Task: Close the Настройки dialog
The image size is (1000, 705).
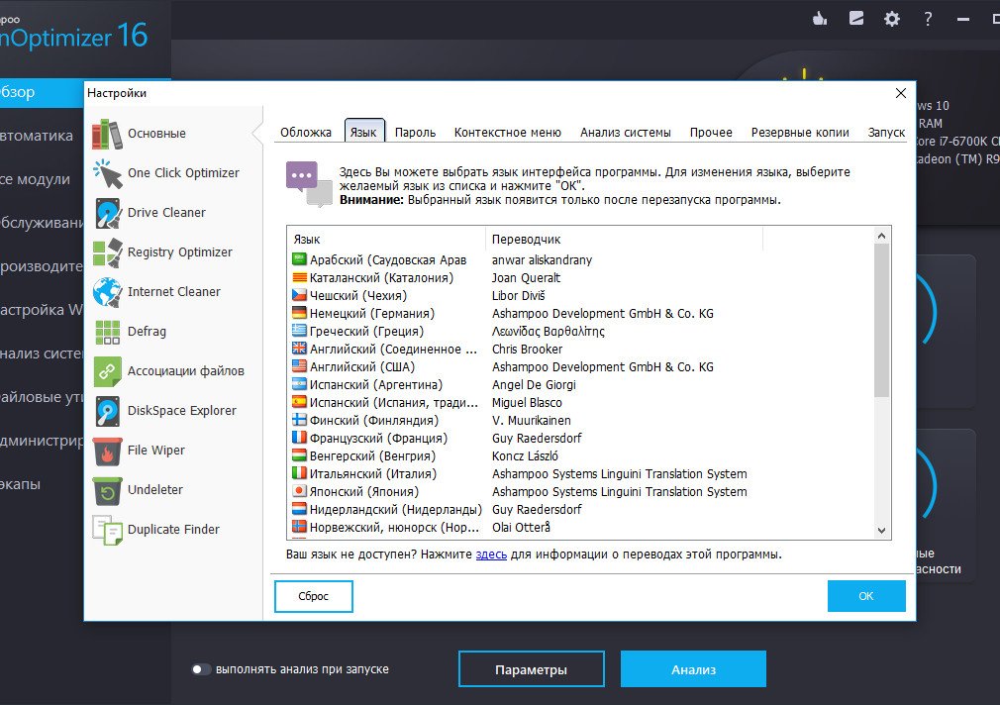Action: 901,93
